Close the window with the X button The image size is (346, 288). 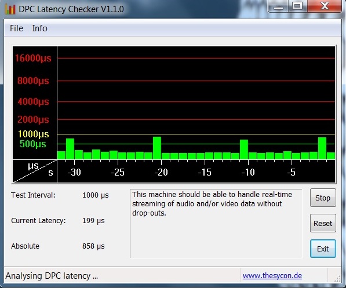pyautogui.click(x=325, y=6)
